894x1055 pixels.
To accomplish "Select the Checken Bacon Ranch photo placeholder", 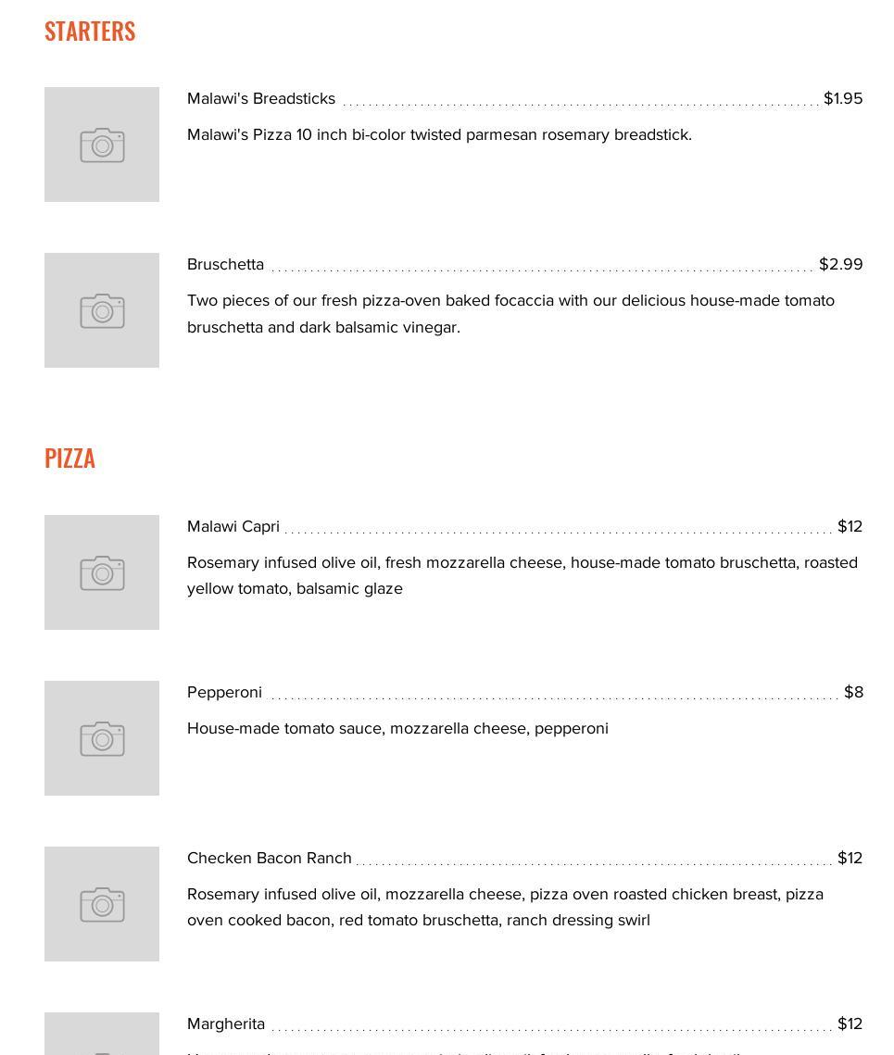I will [102, 904].
